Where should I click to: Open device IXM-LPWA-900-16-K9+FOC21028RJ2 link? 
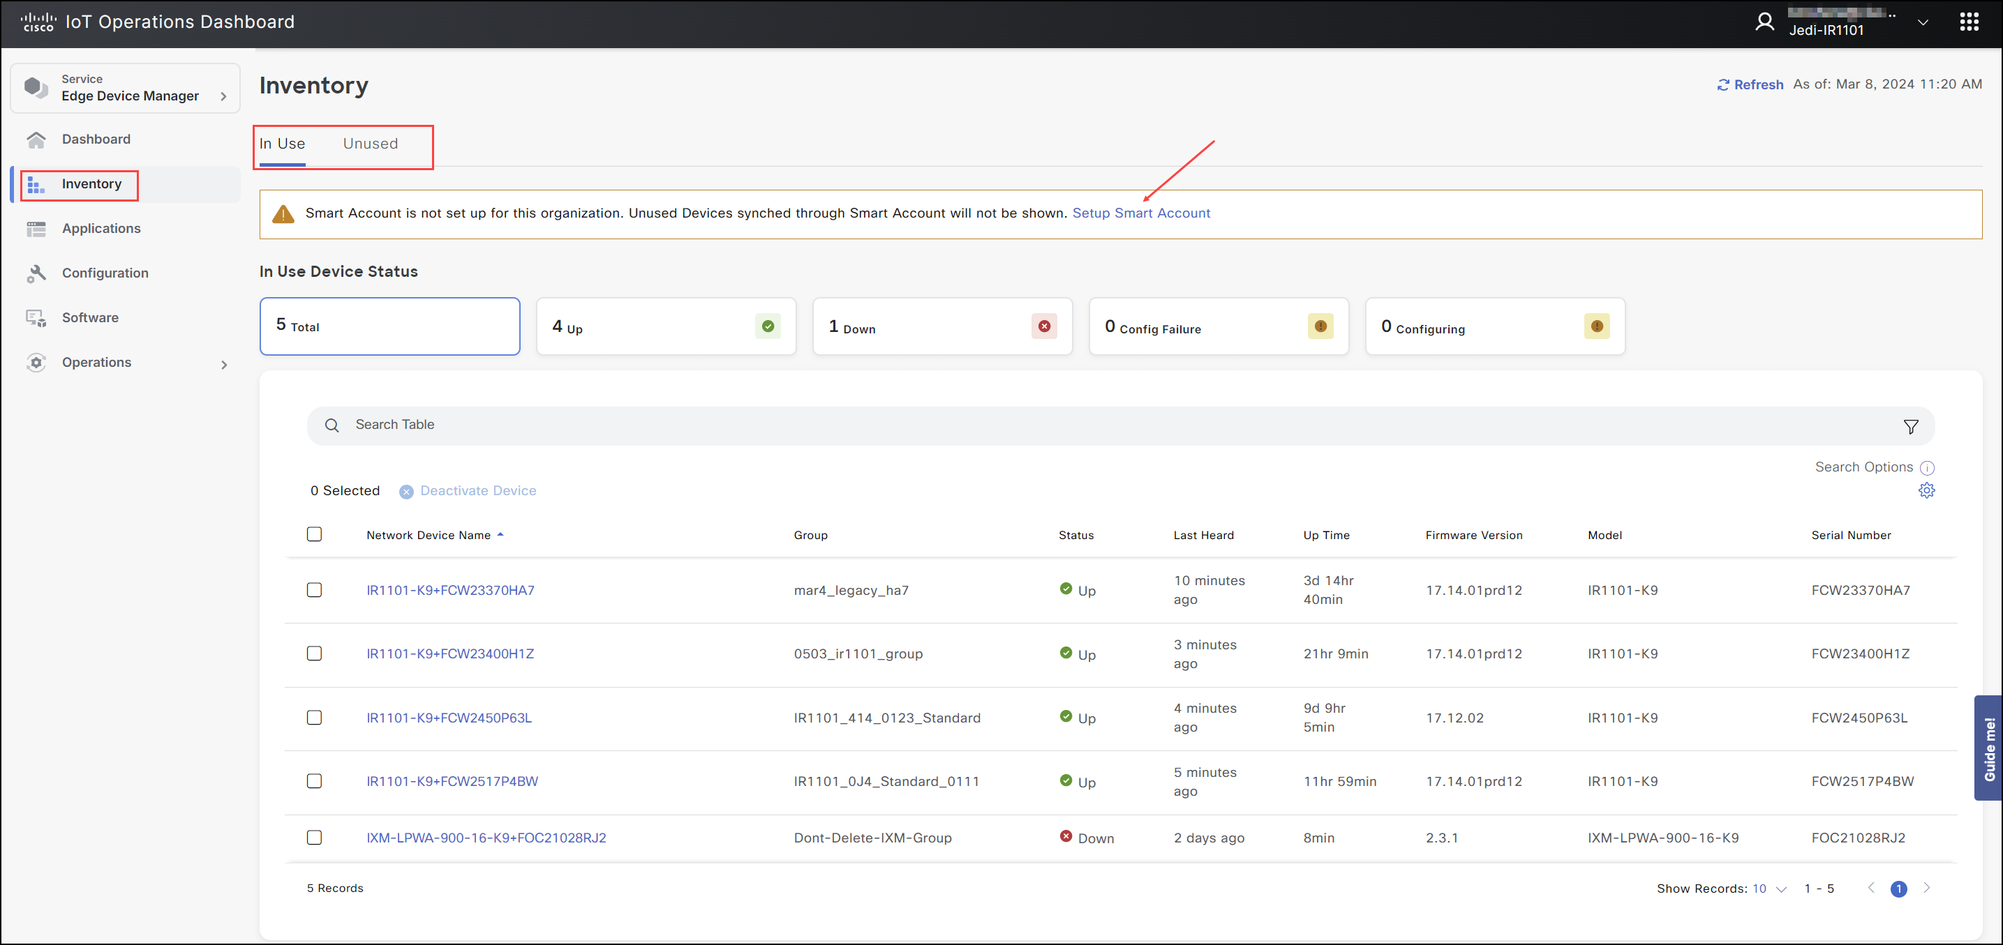tap(486, 838)
